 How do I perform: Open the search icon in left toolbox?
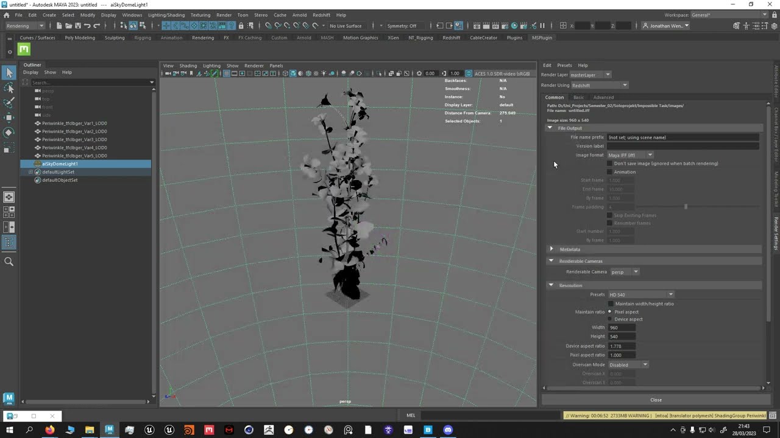pyautogui.click(x=9, y=262)
